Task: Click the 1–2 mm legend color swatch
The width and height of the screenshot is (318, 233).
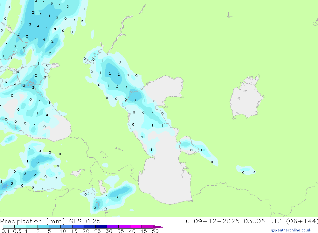Action: click(x=32, y=227)
